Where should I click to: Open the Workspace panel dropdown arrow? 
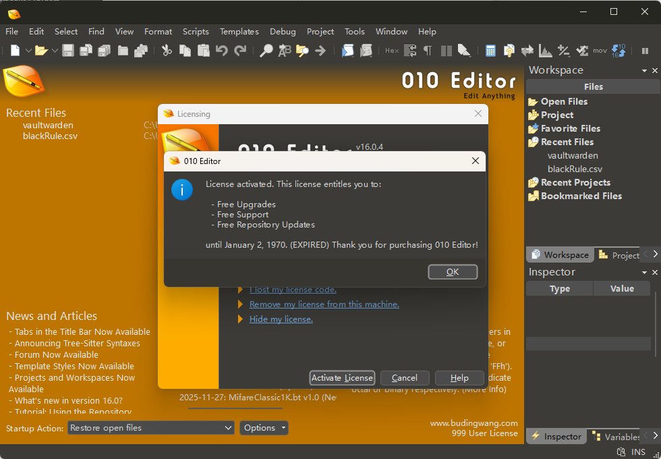(x=644, y=71)
